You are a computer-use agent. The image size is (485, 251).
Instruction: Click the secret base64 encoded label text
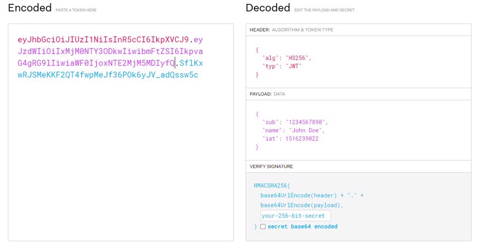303,227
